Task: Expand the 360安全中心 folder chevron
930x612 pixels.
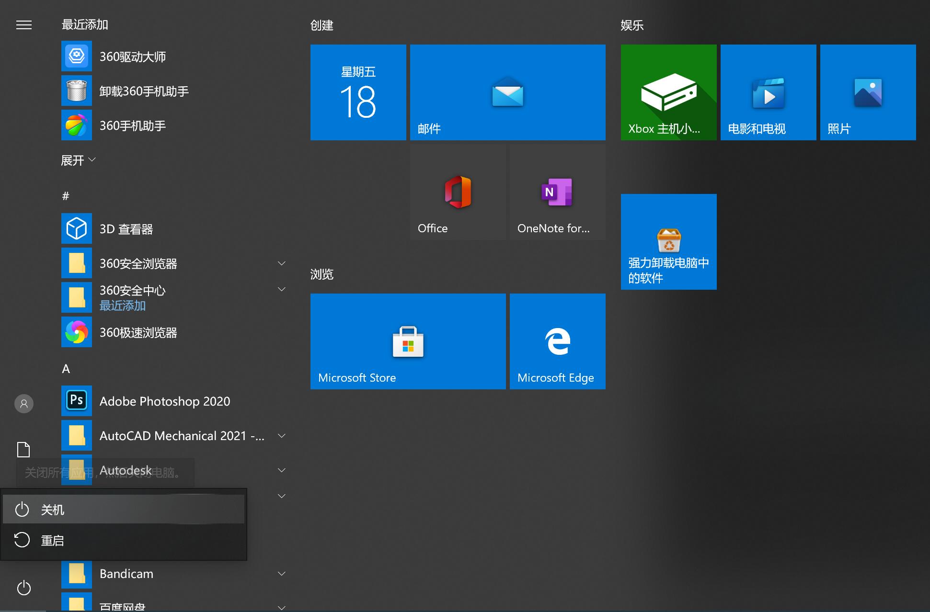Action: pos(282,289)
